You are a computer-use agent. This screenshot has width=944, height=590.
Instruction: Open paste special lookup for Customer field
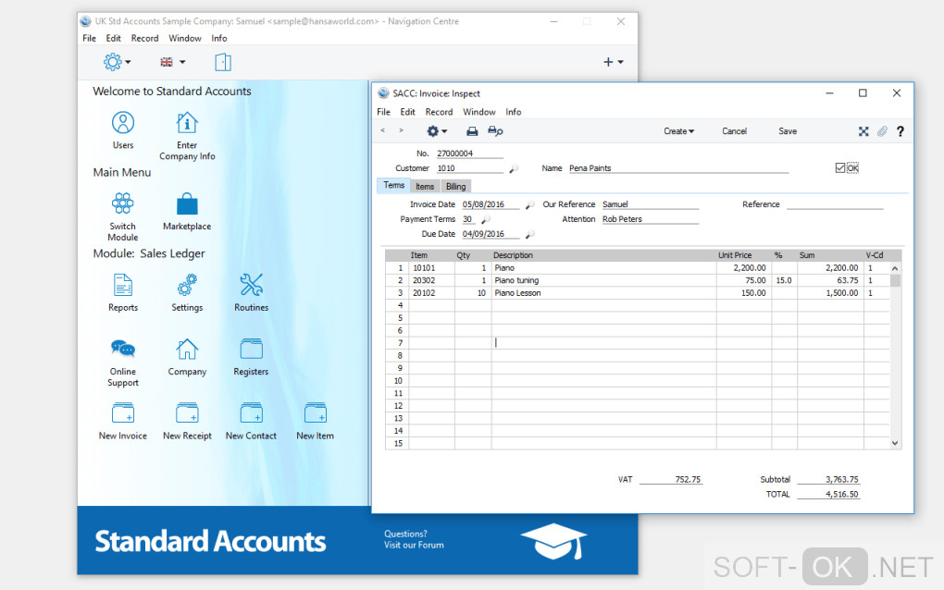point(514,169)
